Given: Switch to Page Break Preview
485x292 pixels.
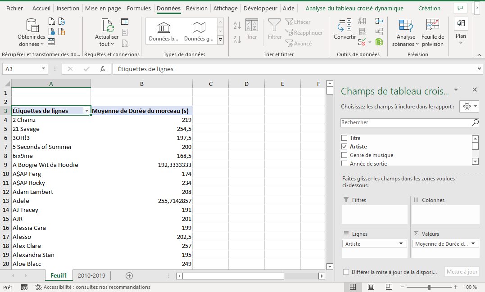Looking at the screenshot, I should 389,287.
